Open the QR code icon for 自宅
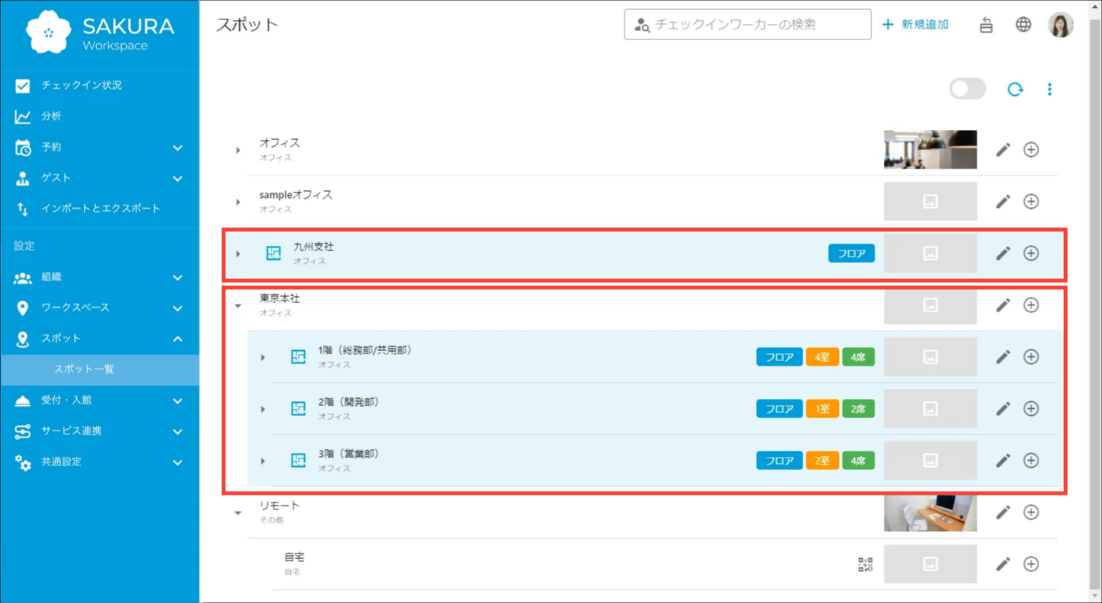Image resolution: width=1102 pixels, height=603 pixels. pos(865,564)
